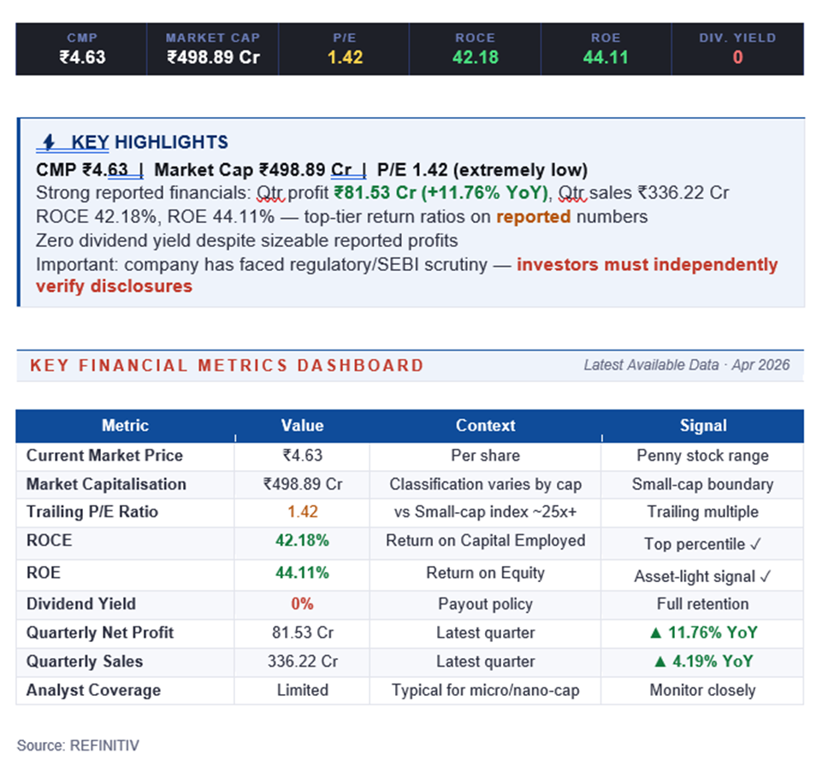Select the Analyst Coverage row label

tap(93, 691)
